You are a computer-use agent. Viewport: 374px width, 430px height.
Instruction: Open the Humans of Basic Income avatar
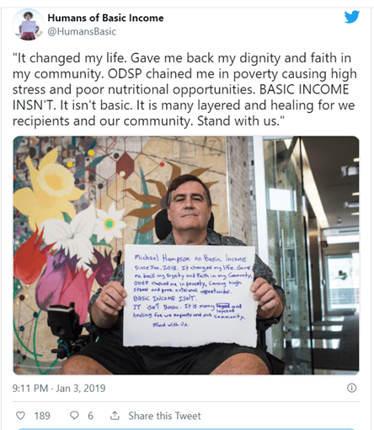(x=28, y=24)
